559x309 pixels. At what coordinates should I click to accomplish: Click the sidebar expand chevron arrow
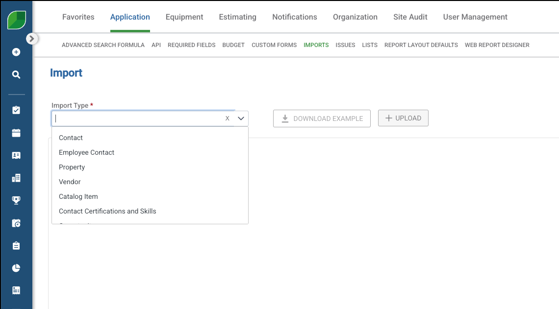[32, 38]
